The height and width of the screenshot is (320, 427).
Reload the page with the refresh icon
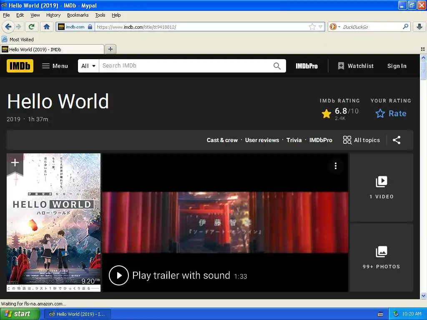pyautogui.click(x=31, y=27)
